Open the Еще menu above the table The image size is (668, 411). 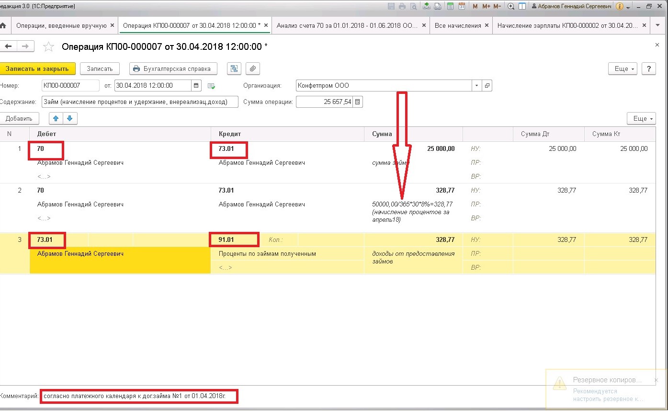pos(641,118)
